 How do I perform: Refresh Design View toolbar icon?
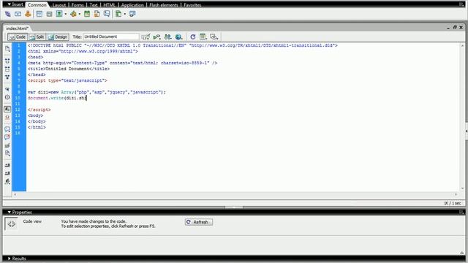click(x=193, y=37)
